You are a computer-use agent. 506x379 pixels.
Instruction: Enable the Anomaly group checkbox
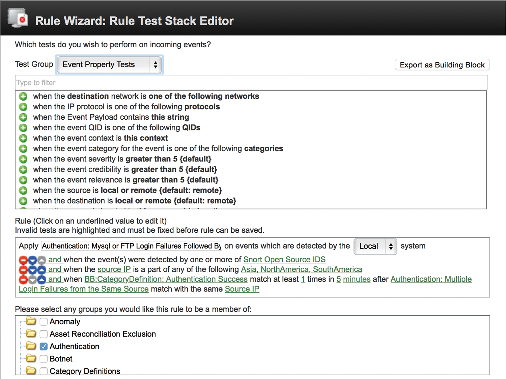click(44, 321)
